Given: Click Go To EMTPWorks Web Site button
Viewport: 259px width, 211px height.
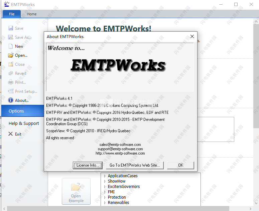Looking at the screenshot, I should tap(135, 165).
